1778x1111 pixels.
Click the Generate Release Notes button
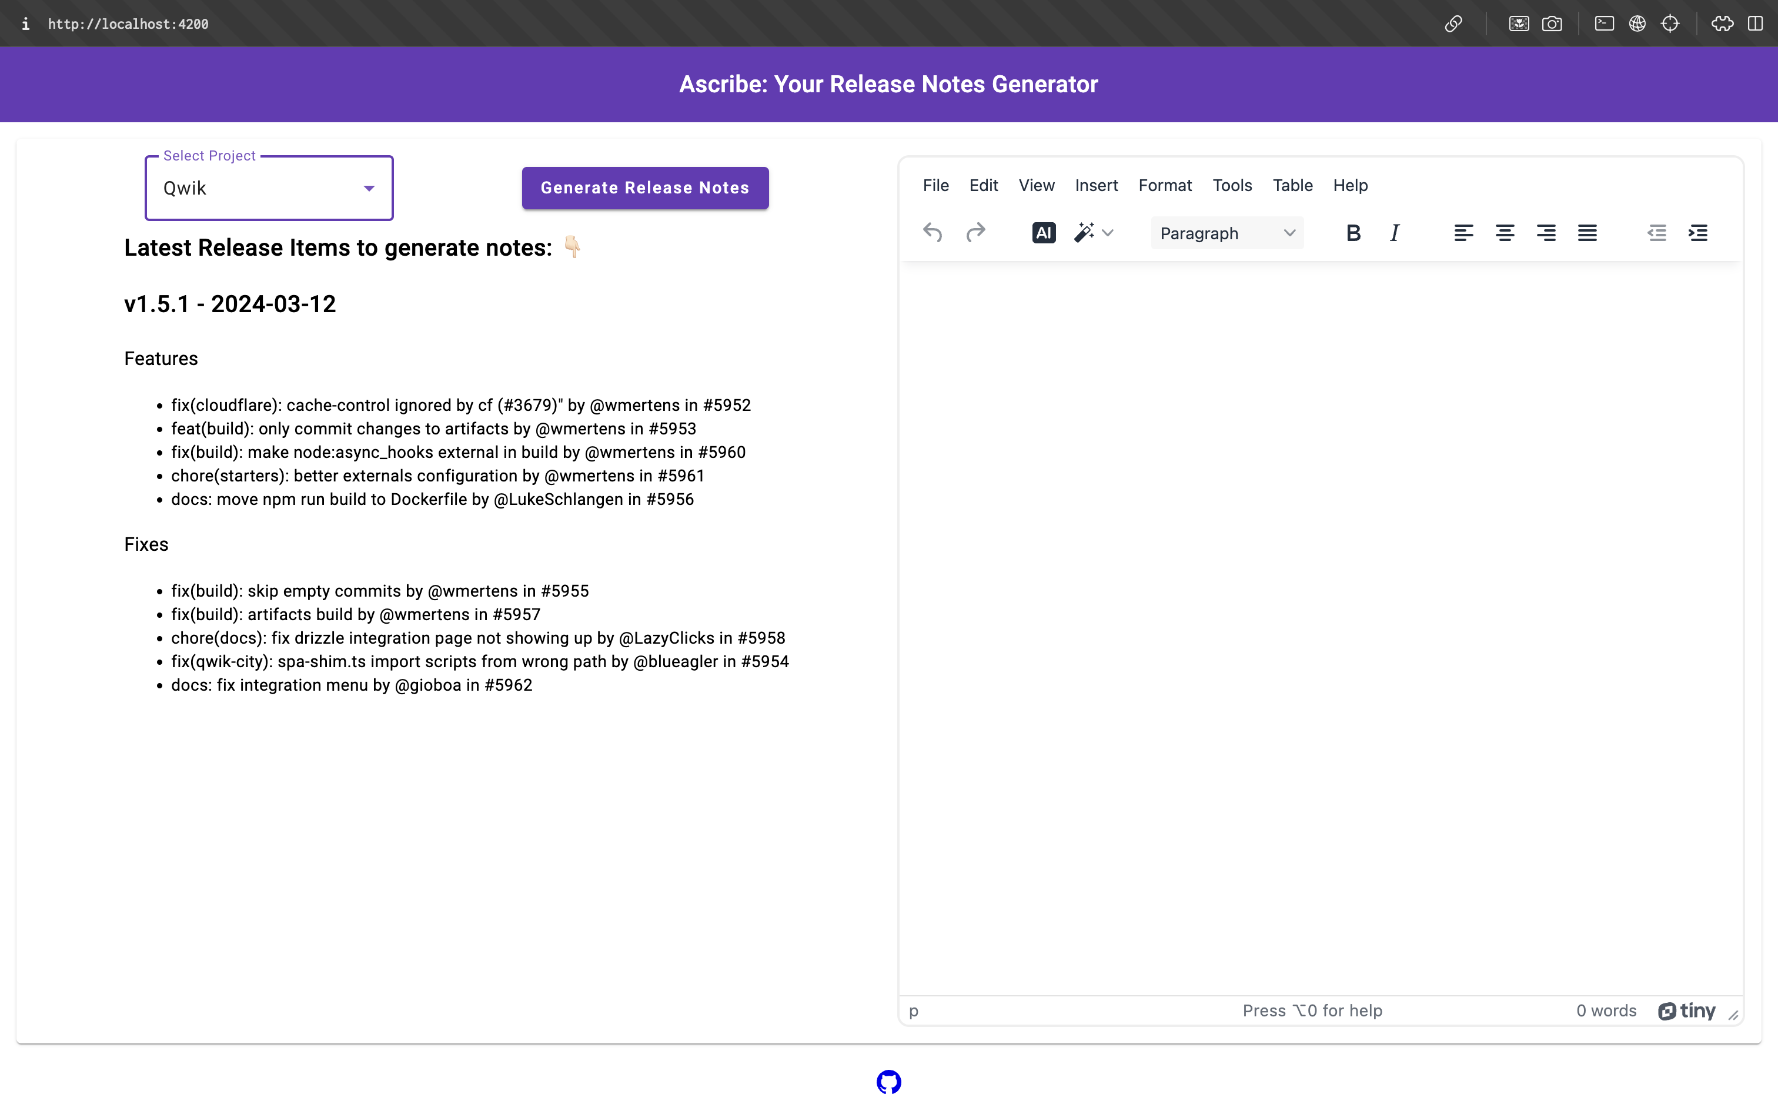tap(645, 188)
